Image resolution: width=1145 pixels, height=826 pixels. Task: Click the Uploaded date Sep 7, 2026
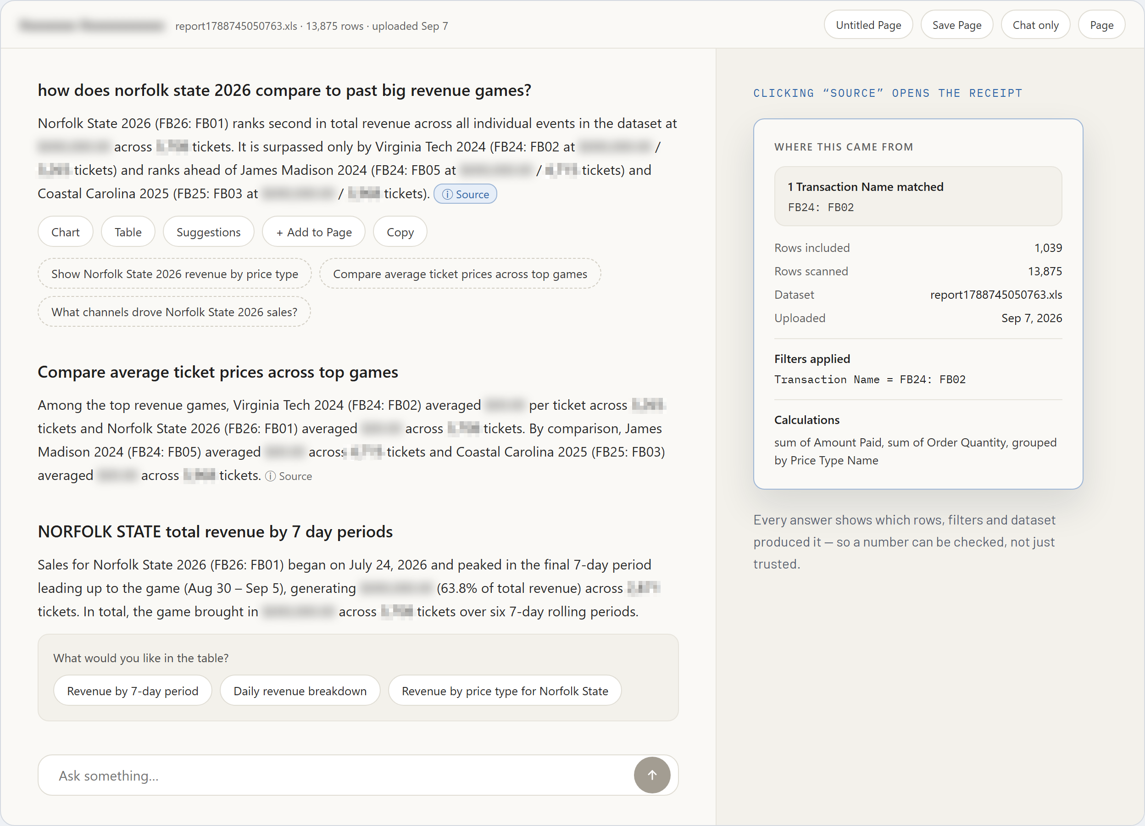1031,318
